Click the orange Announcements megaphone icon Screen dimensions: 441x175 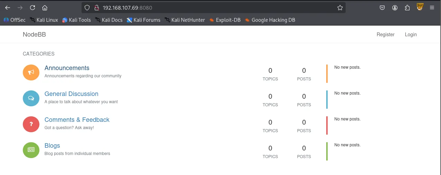[x=31, y=72]
